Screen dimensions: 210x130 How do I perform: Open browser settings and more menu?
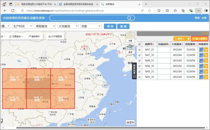tap(198, 11)
